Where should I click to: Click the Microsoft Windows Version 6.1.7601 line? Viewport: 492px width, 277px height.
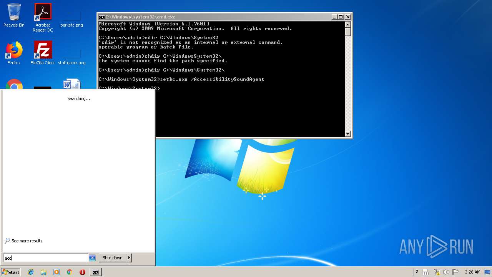[x=154, y=24]
